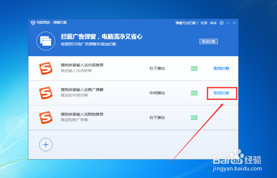
Task: Click the round plus icon to add item
Action: 46,145
